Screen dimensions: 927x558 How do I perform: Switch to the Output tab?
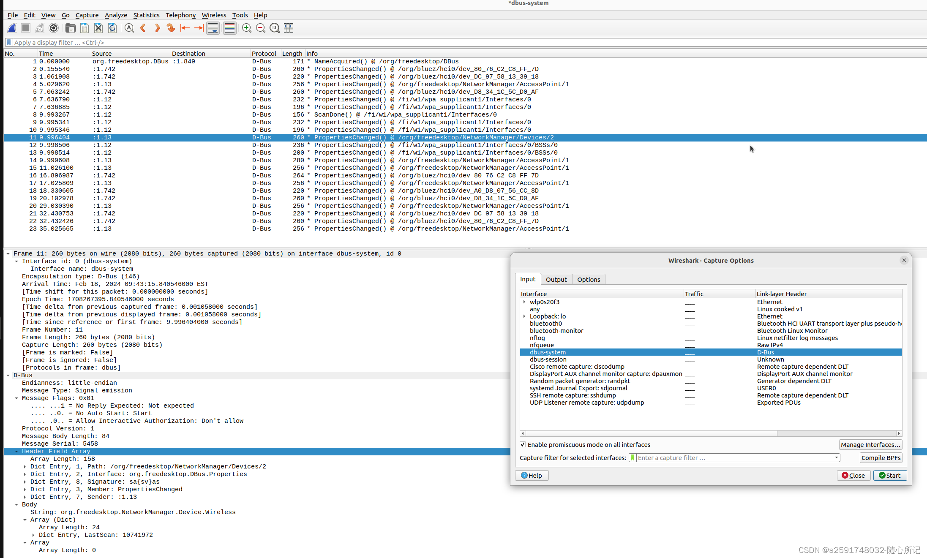pos(556,279)
